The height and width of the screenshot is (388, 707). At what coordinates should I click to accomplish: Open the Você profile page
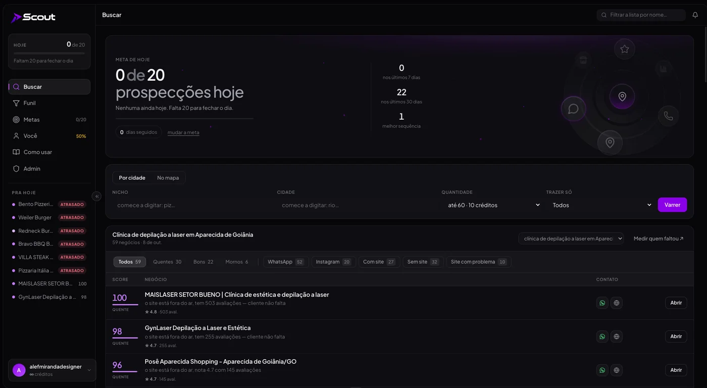(49, 136)
